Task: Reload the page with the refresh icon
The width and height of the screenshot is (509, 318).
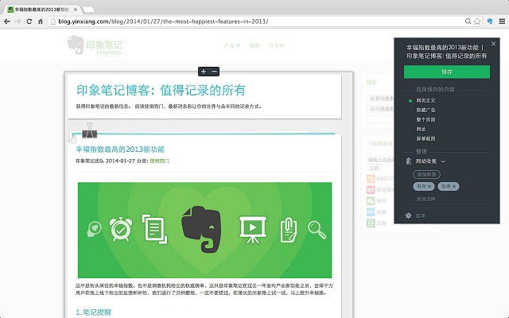Action: pyautogui.click(x=29, y=21)
